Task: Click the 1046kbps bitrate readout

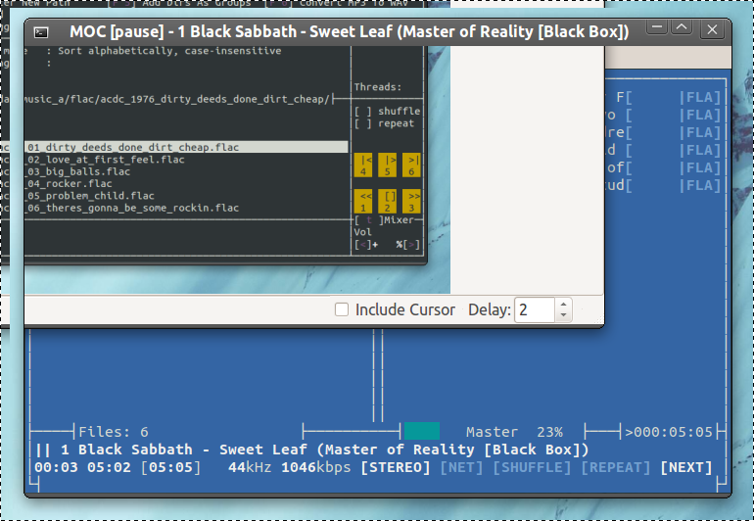Action: pyautogui.click(x=316, y=467)
